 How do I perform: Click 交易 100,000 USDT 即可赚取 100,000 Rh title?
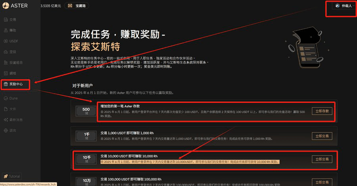[x=131, y=179]
